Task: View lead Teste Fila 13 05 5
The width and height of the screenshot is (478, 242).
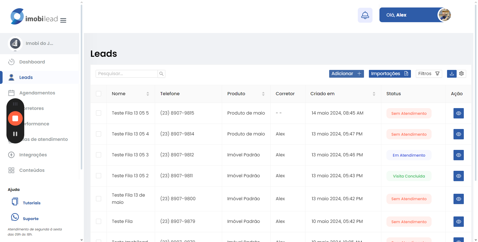Action: click(458, 113)
